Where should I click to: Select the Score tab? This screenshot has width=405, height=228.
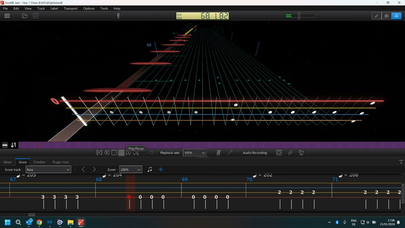point(23,162)
